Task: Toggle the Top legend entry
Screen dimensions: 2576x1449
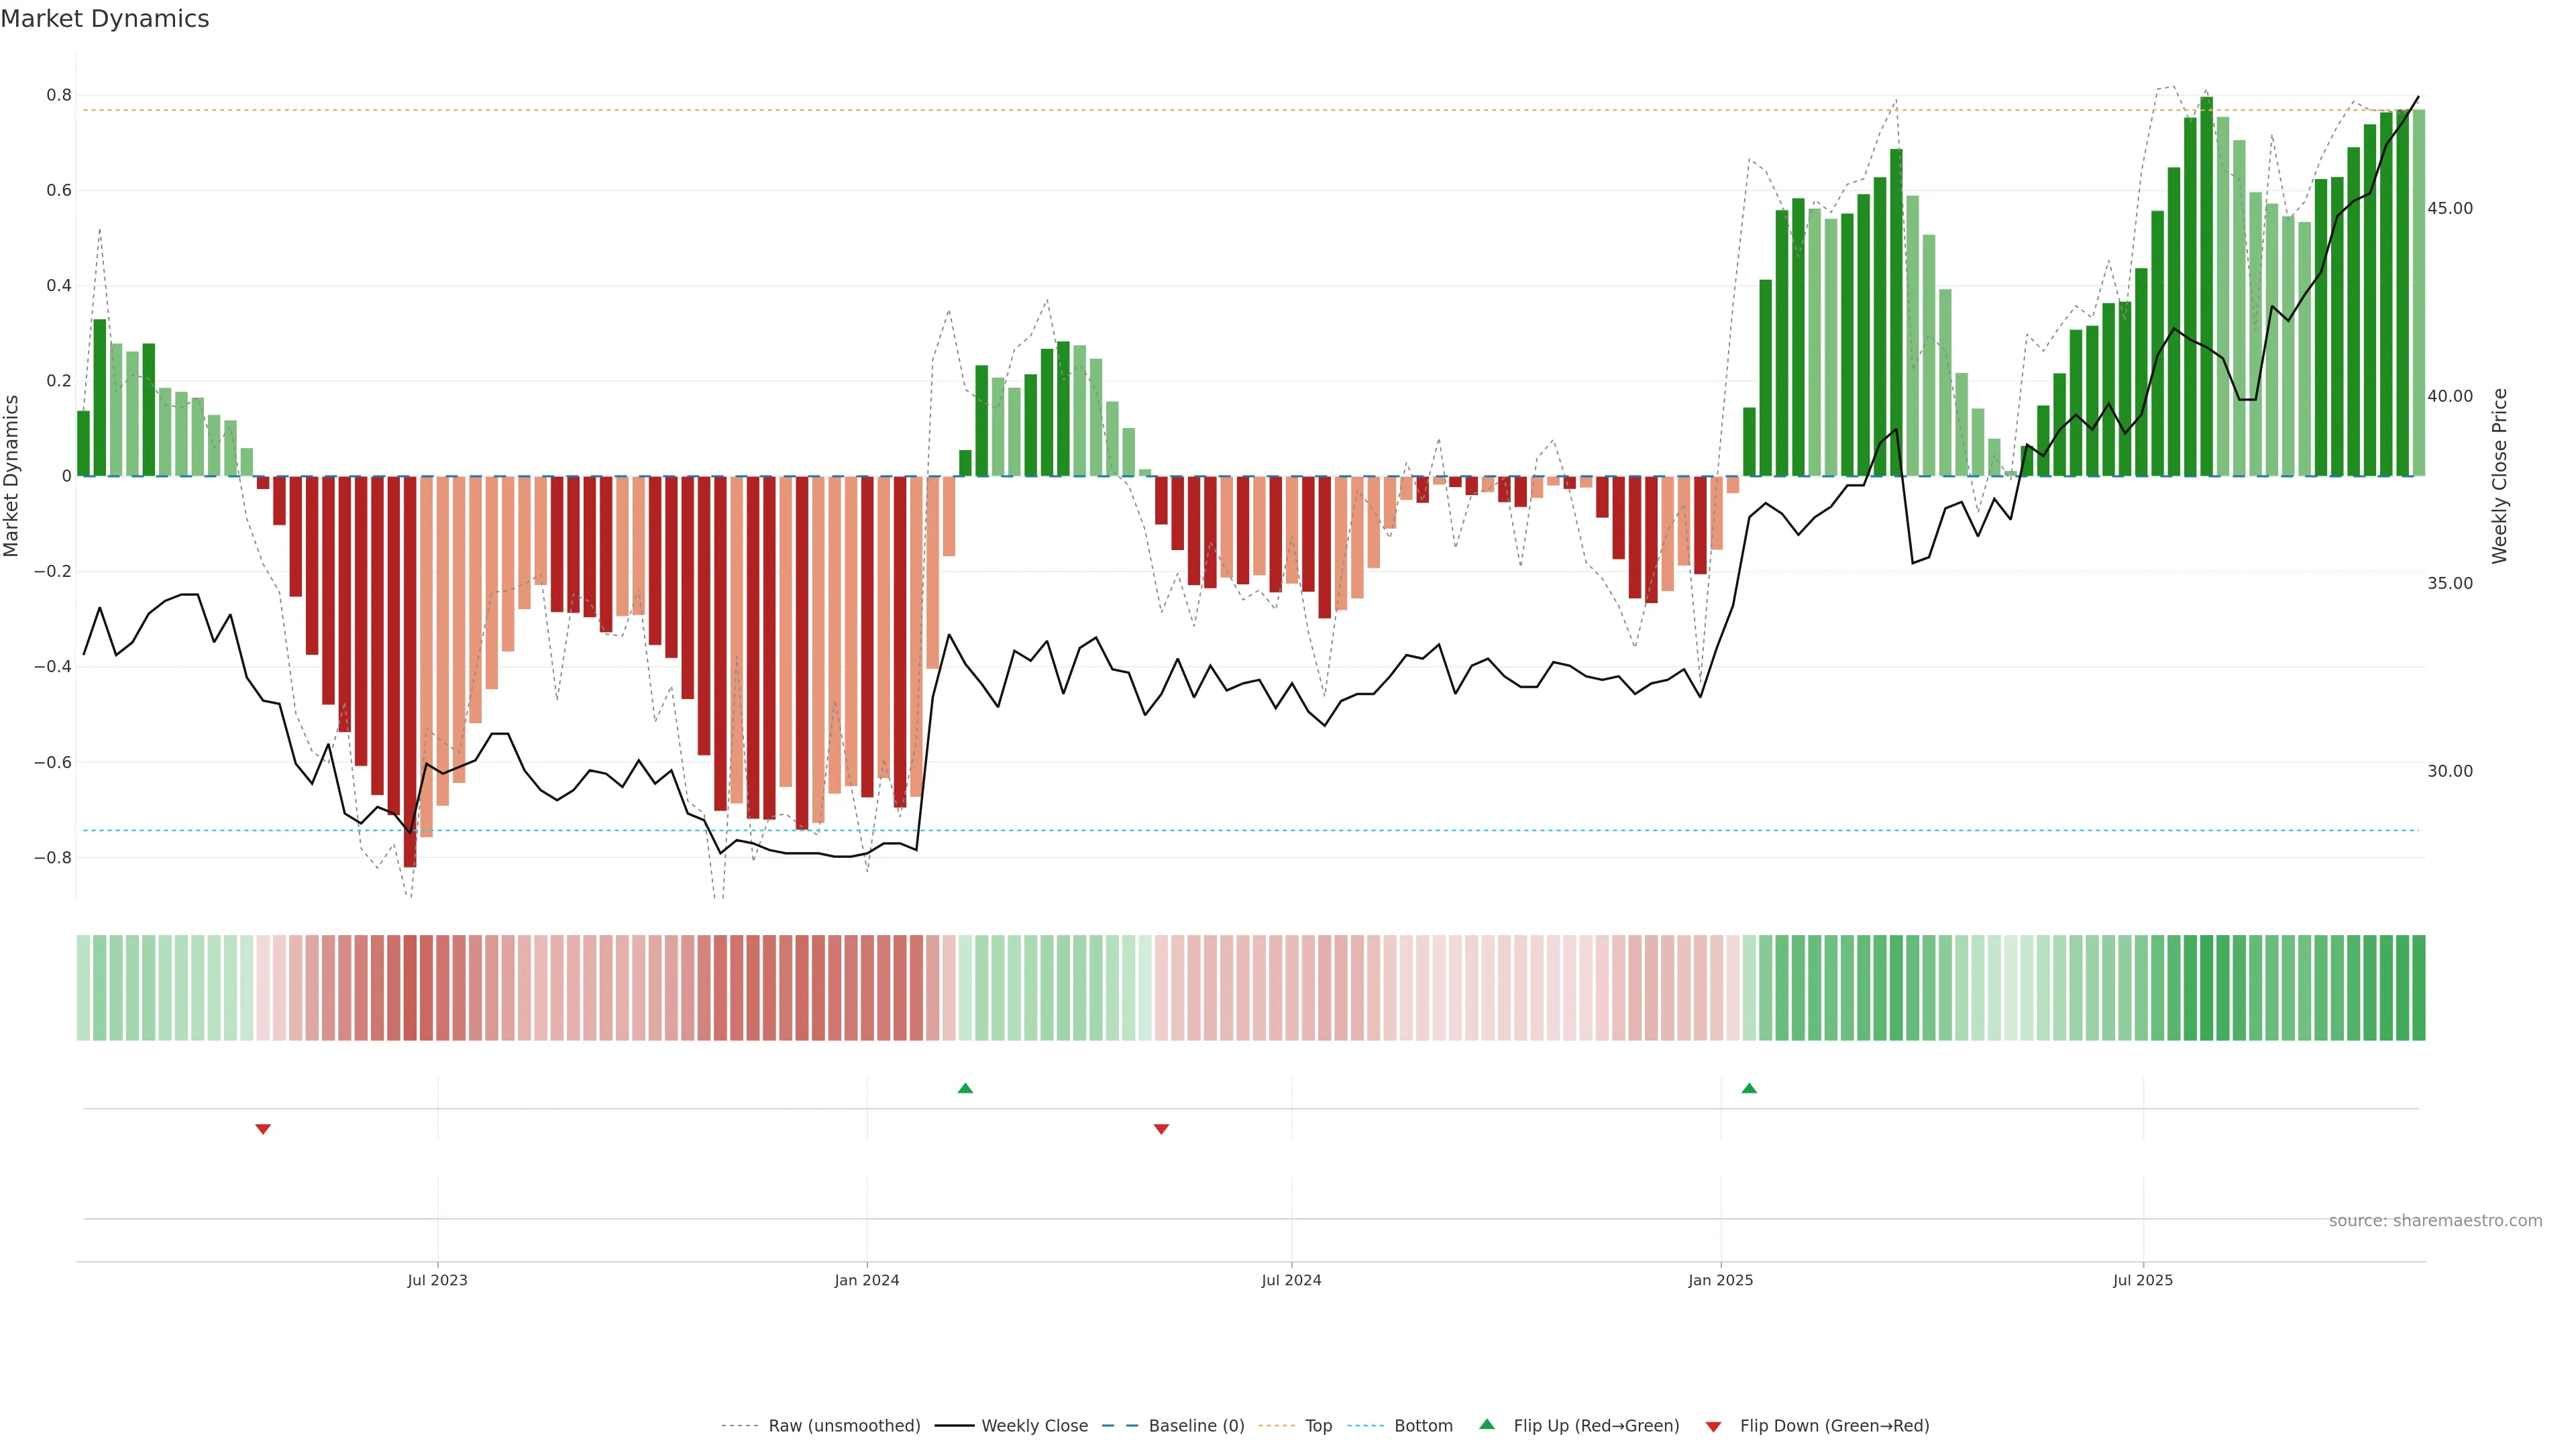Action: click(x=1318, y=1426)
